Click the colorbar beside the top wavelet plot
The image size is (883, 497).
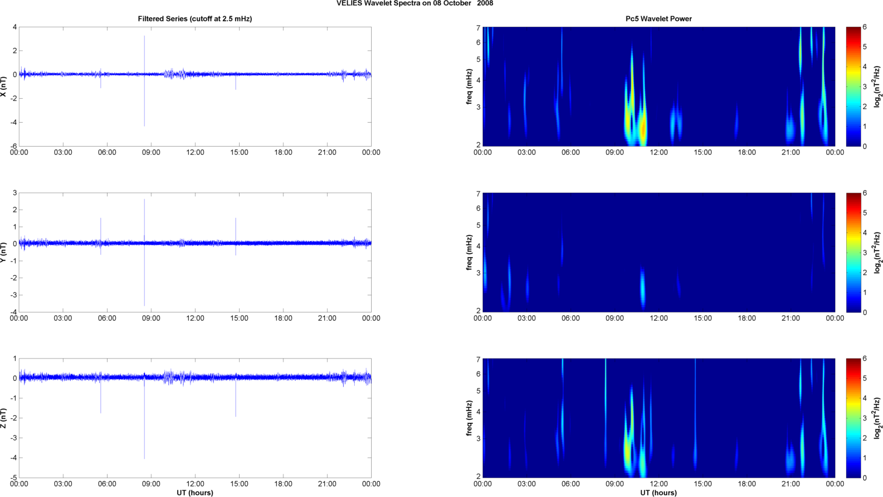(853, 86)
